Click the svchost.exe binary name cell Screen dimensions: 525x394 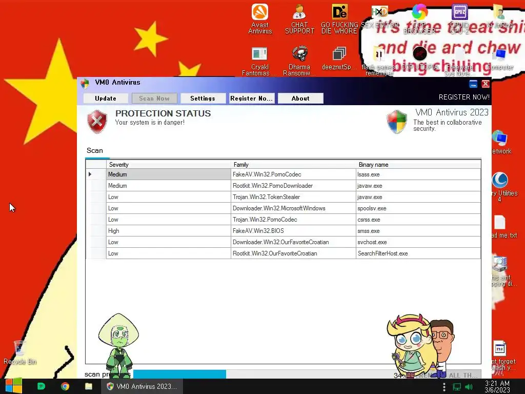click(x=418, y=242)
